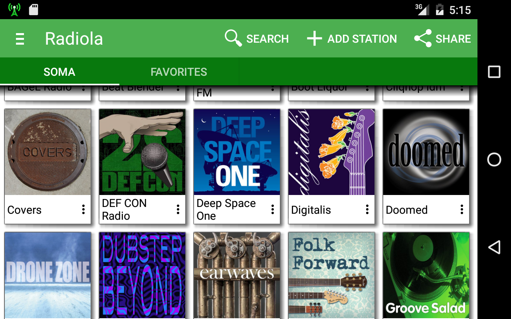
Task: Tap the Android home circle button
Action: [494, 159]
